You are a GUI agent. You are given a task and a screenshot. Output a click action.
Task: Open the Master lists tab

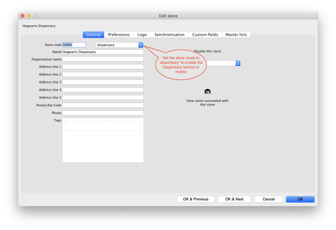(237, 35)
